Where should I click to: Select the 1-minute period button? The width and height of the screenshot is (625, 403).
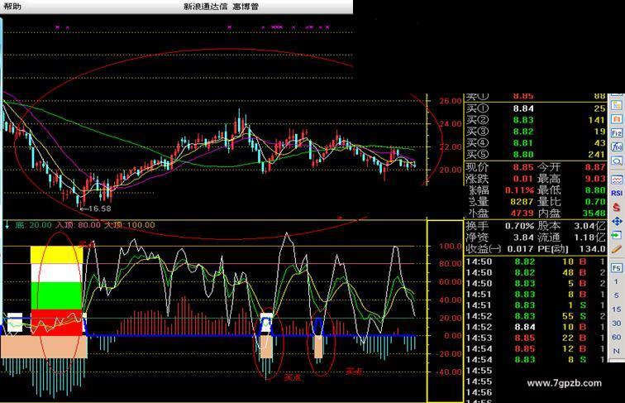[616, 281]
